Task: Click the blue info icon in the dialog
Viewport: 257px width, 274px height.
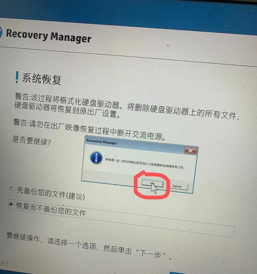Action: [x=96, y=158]
